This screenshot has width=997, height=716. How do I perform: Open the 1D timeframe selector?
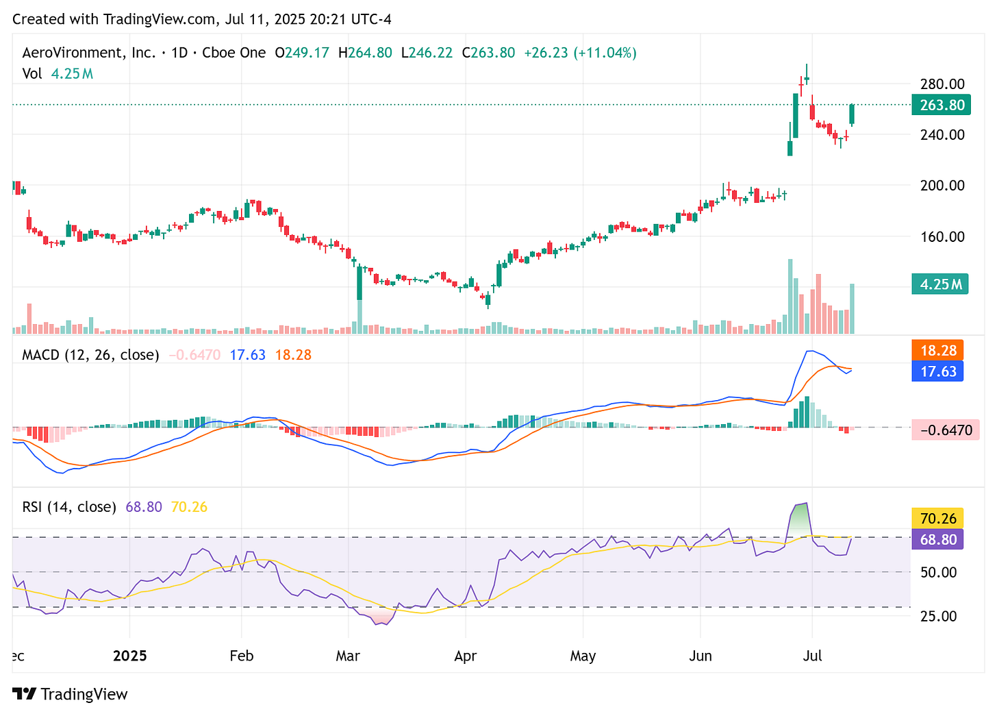[x=181, y=52]
